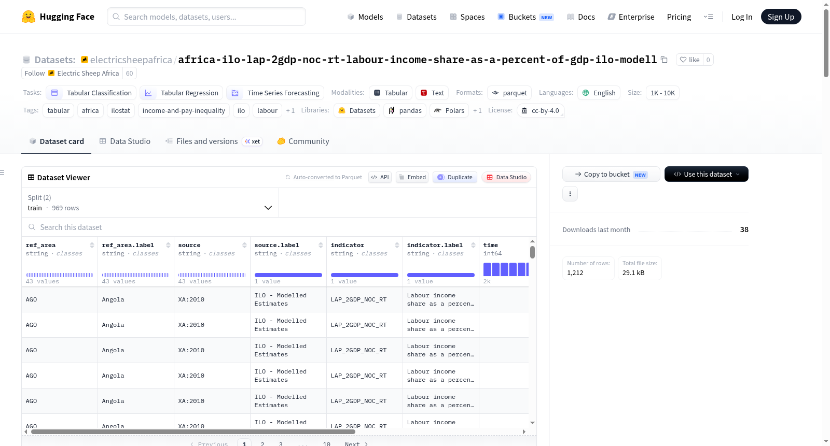Go to Datasets in the top navigation

pos(416,17)
